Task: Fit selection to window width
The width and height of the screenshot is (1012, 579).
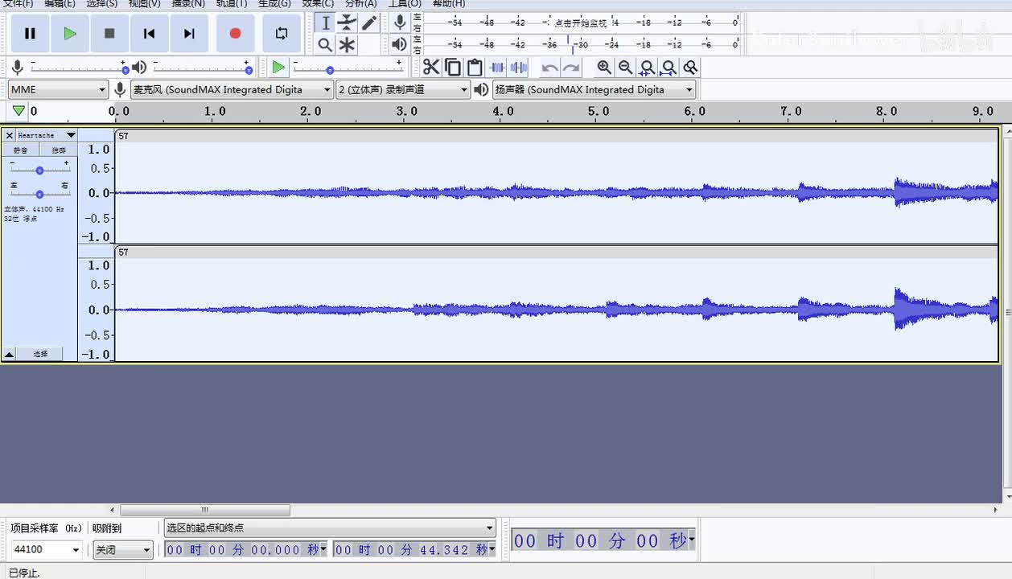Action: (647, 68)
